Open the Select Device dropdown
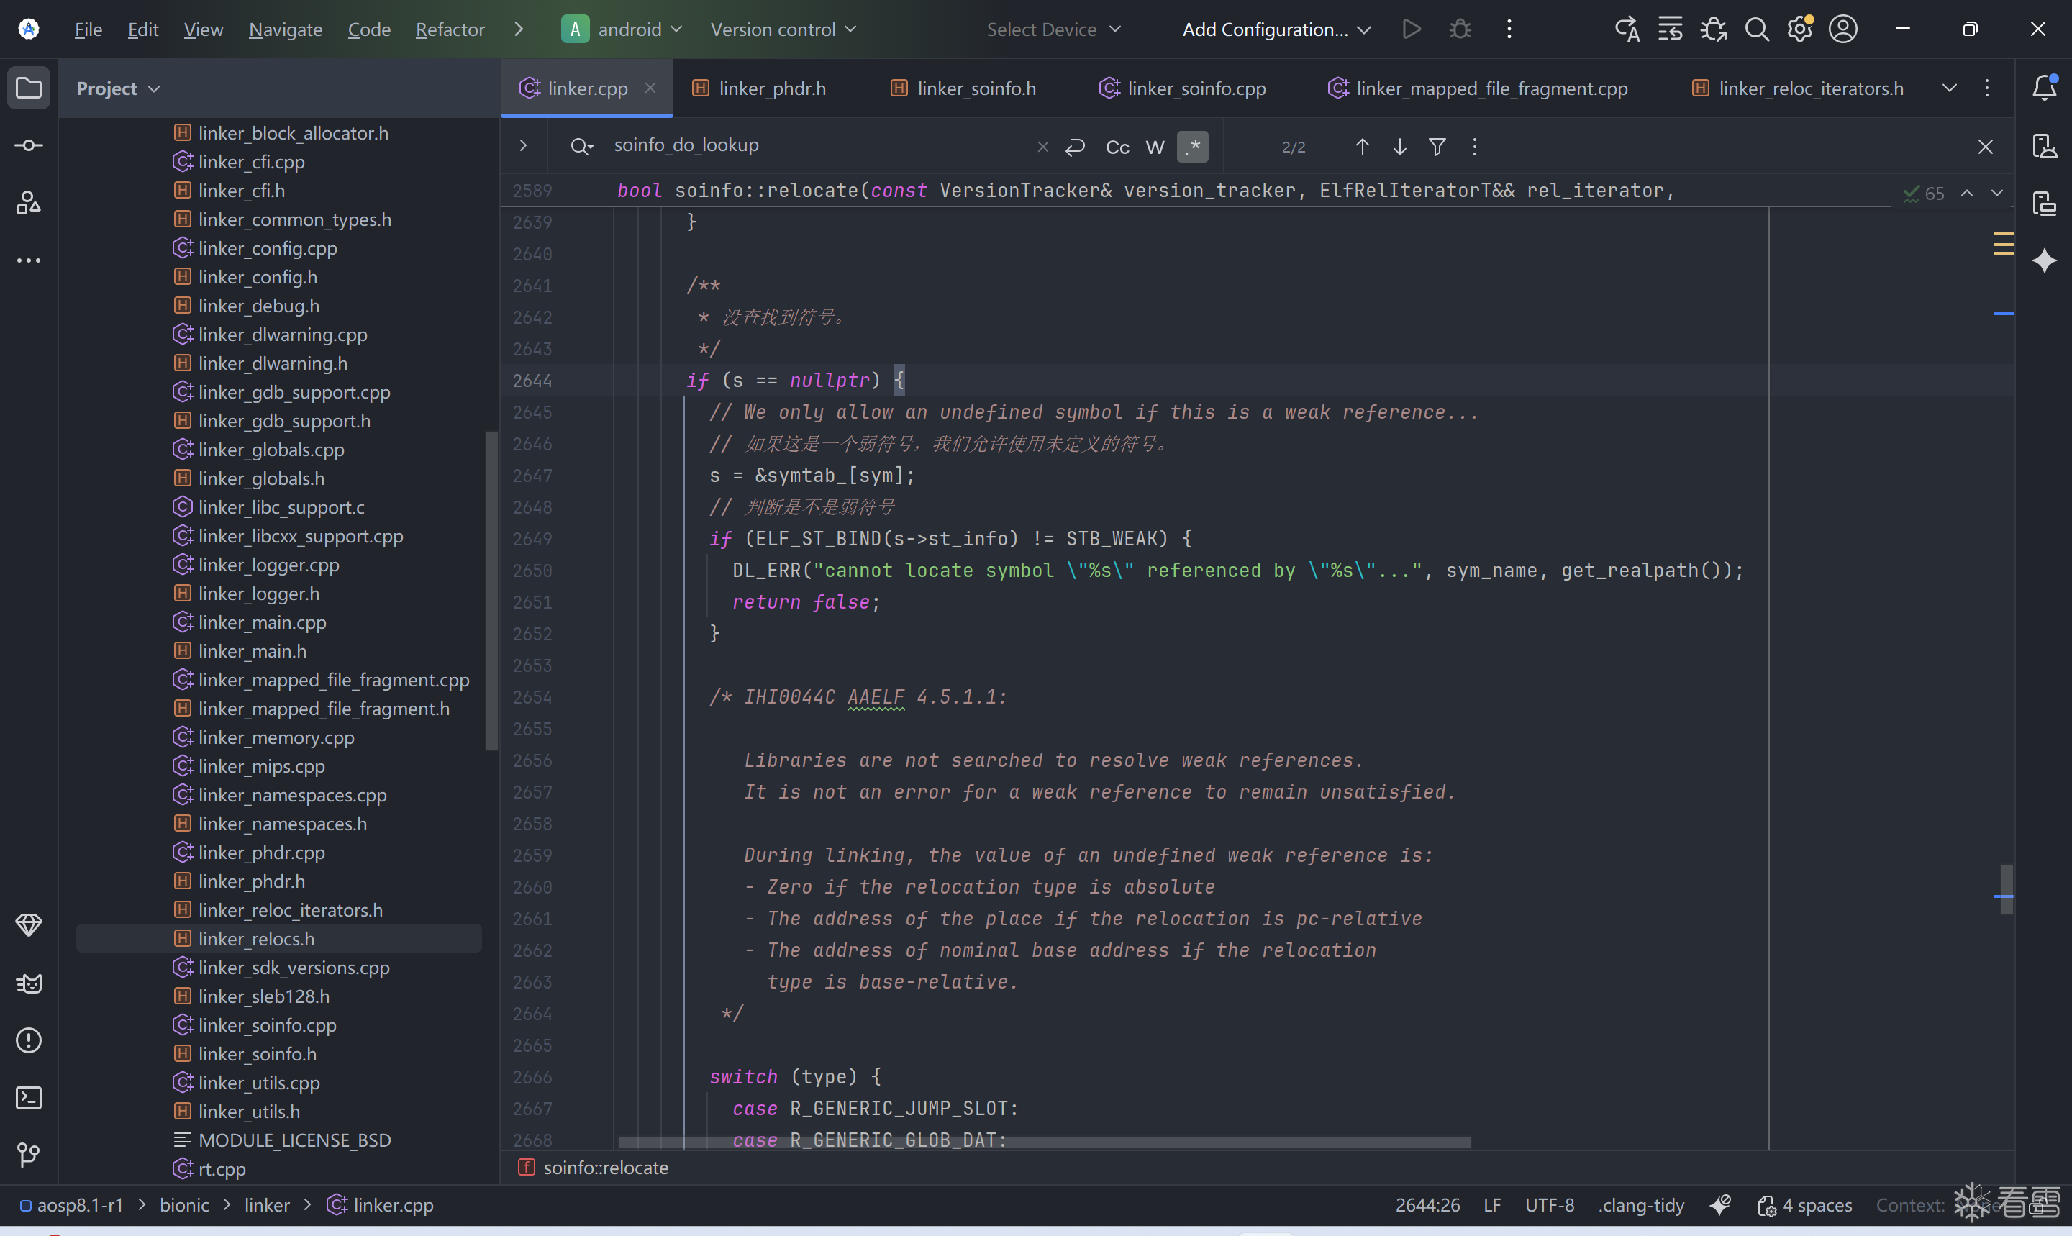The width and height of the screenshot is (2072, 1236). pos(1053,29)
